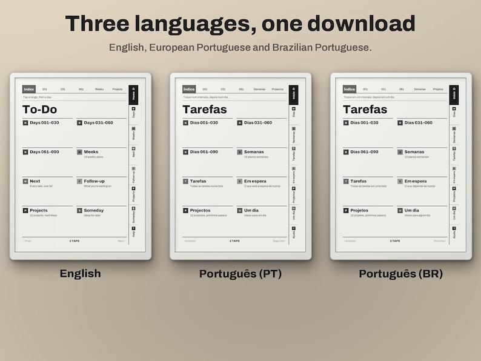481x361 pixels.
Task: Click the D icon beside Days 001–030, English tablet
Action: [x=25, y=123]
